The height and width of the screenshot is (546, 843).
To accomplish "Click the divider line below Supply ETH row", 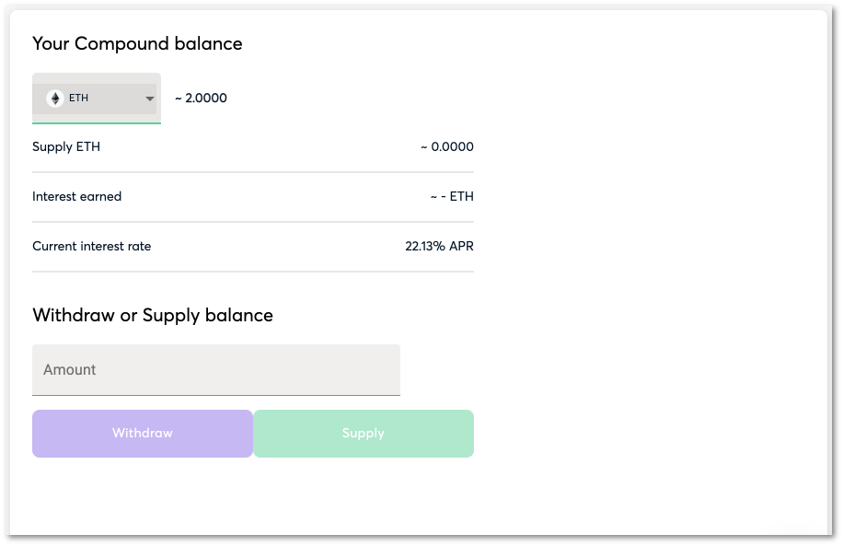I will click(253, 172).
